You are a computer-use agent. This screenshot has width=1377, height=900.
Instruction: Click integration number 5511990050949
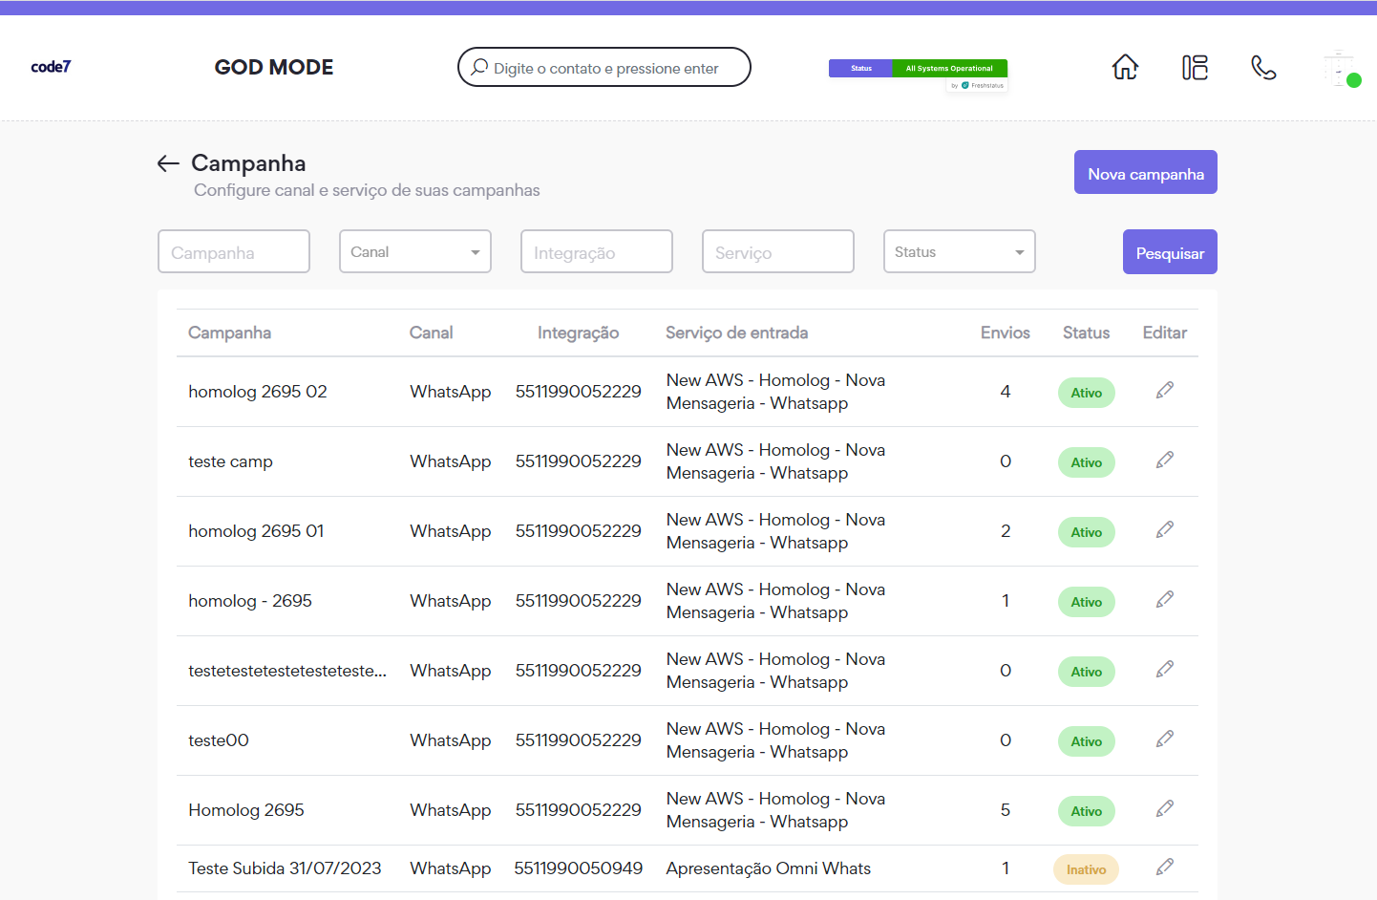(x=579, y=868)
